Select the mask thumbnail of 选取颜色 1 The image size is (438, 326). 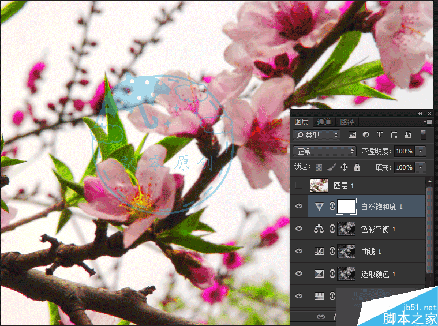[346, 273]
